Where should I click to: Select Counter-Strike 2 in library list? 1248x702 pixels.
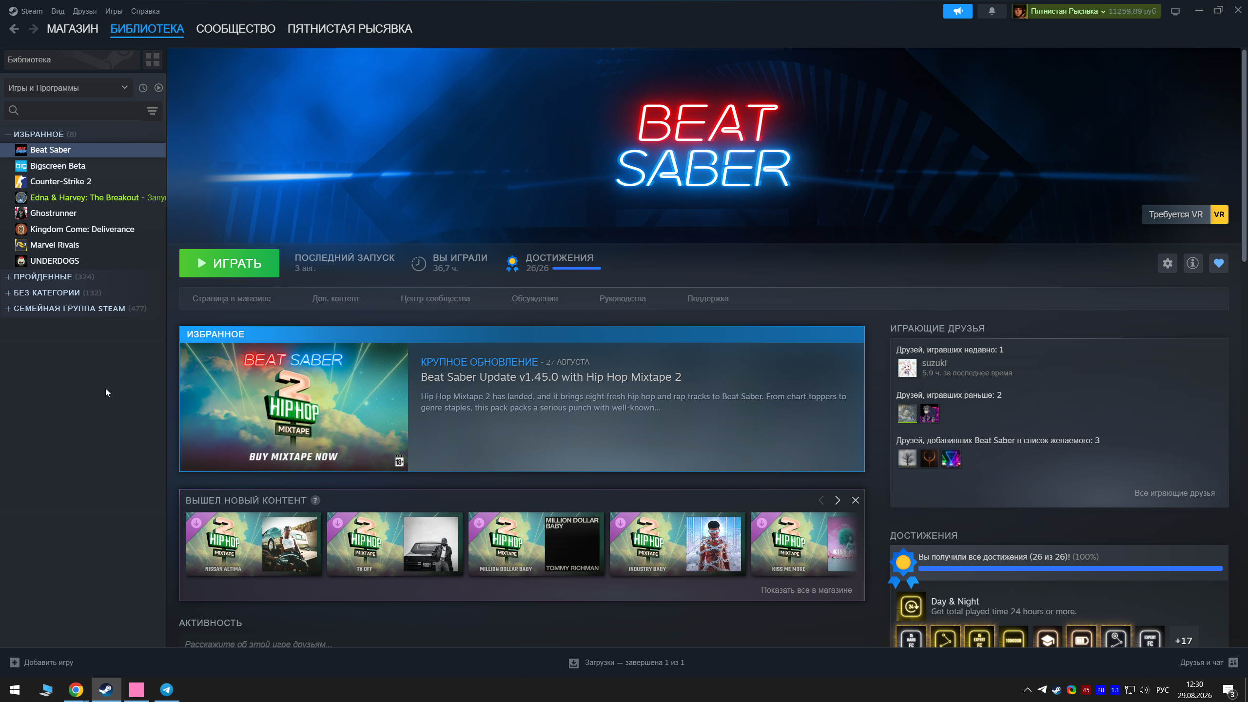(83, 181)
